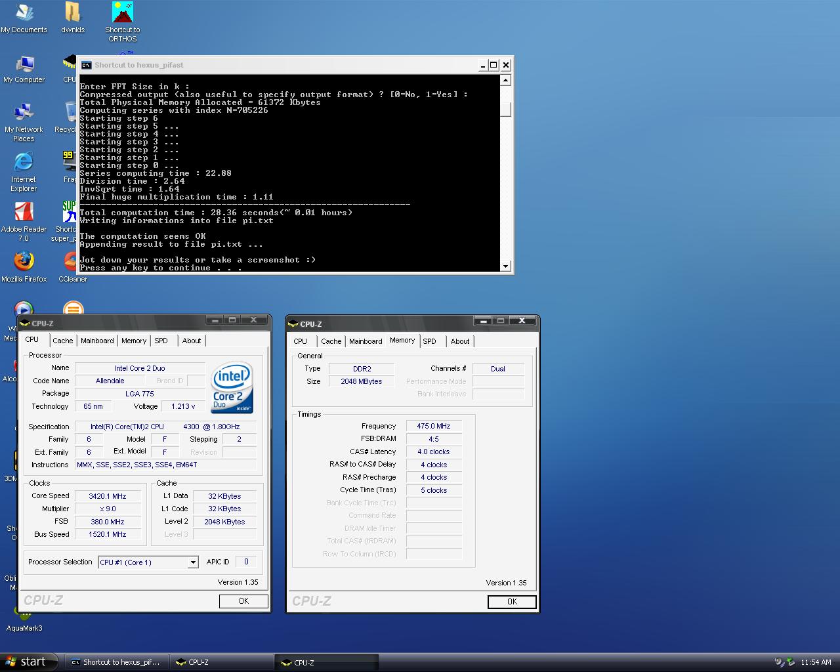Viewport: 840px width, 672px height.
Task: Click memory Size 2048 MBytes field
Action: [x=361, y=381]
